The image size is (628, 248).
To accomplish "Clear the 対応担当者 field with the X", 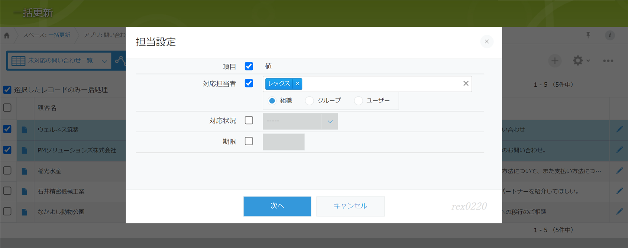I will coord(466,83).
